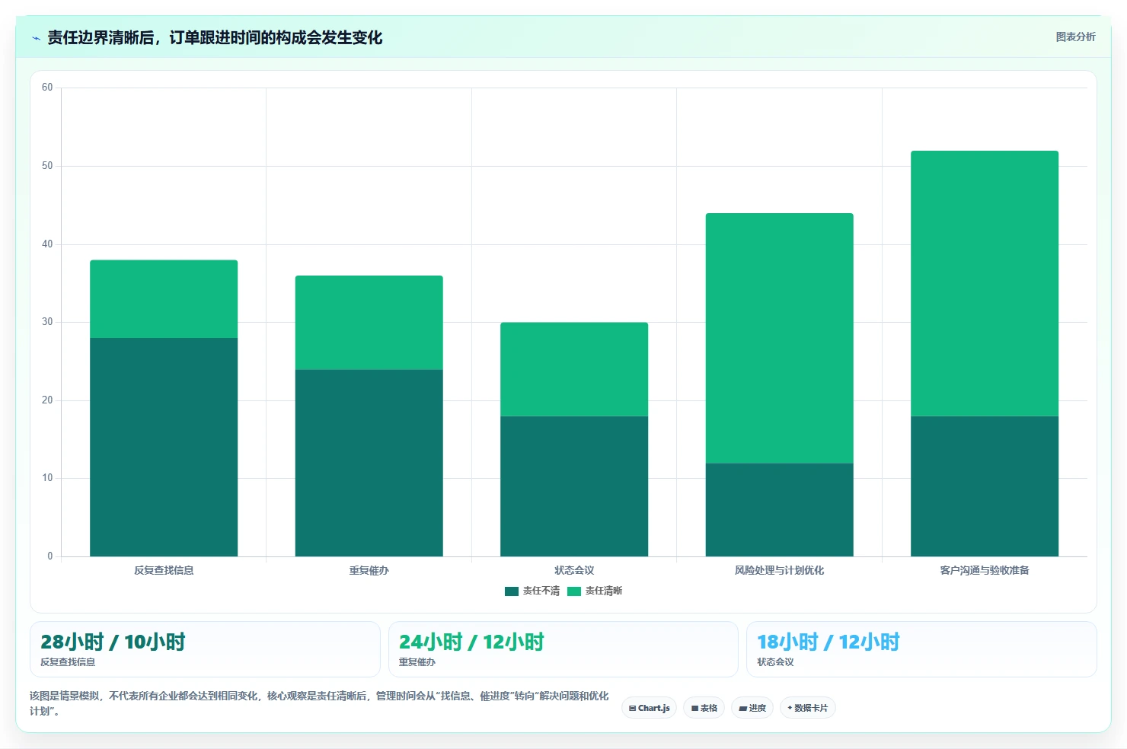The width and height of the screenshot is (1127, 749).
Task: Click the 24小时 / 12小时 stat value
Action: (471, 642)
